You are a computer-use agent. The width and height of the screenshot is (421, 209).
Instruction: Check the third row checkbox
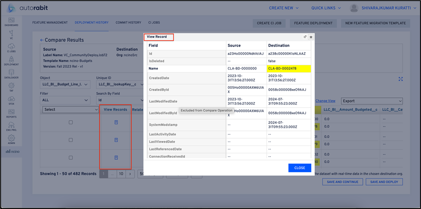point(71,158)
